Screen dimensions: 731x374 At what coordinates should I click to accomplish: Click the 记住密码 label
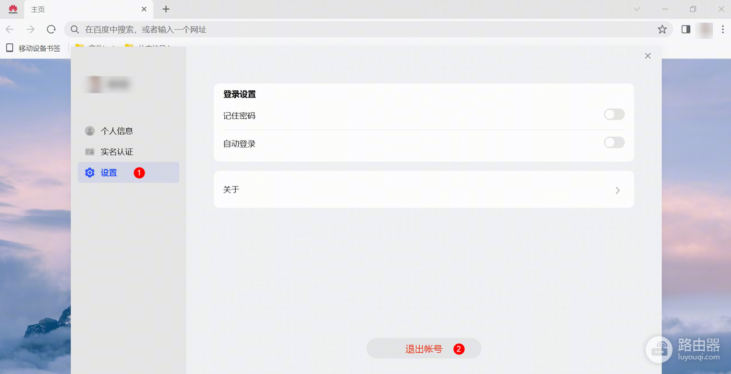pos(239,115)
